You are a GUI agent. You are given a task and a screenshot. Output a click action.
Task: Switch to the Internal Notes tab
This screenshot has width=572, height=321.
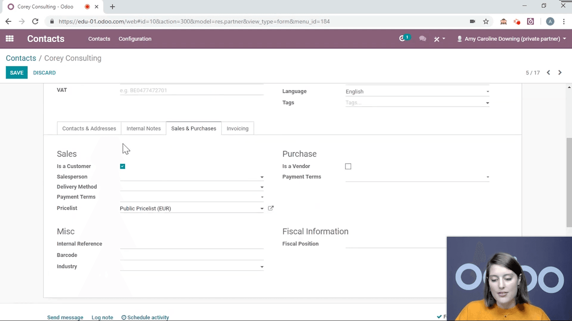click(x=143, y=128)
